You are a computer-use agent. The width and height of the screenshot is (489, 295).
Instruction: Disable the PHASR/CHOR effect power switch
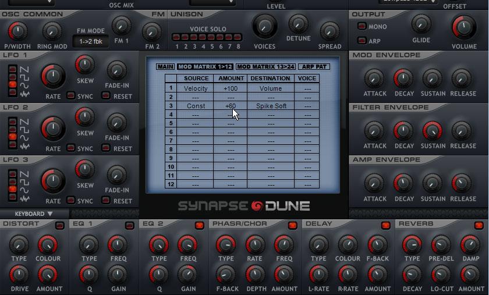292,225
